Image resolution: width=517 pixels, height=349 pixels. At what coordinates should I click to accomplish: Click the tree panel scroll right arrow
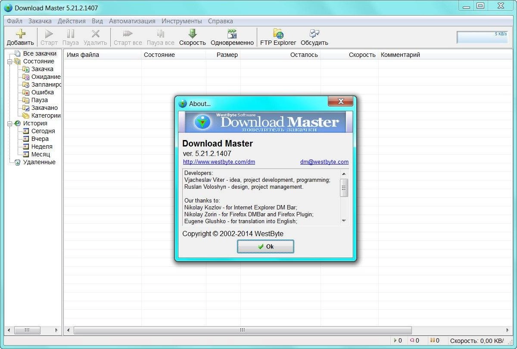coord(56,330)
